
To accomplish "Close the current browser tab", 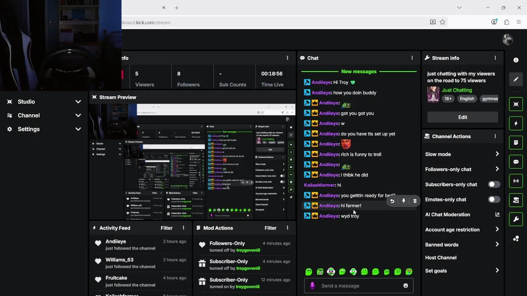I will (163, 7).
